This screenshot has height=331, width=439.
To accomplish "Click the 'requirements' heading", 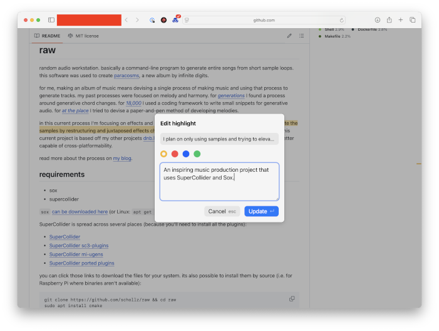I will point(62,174).
